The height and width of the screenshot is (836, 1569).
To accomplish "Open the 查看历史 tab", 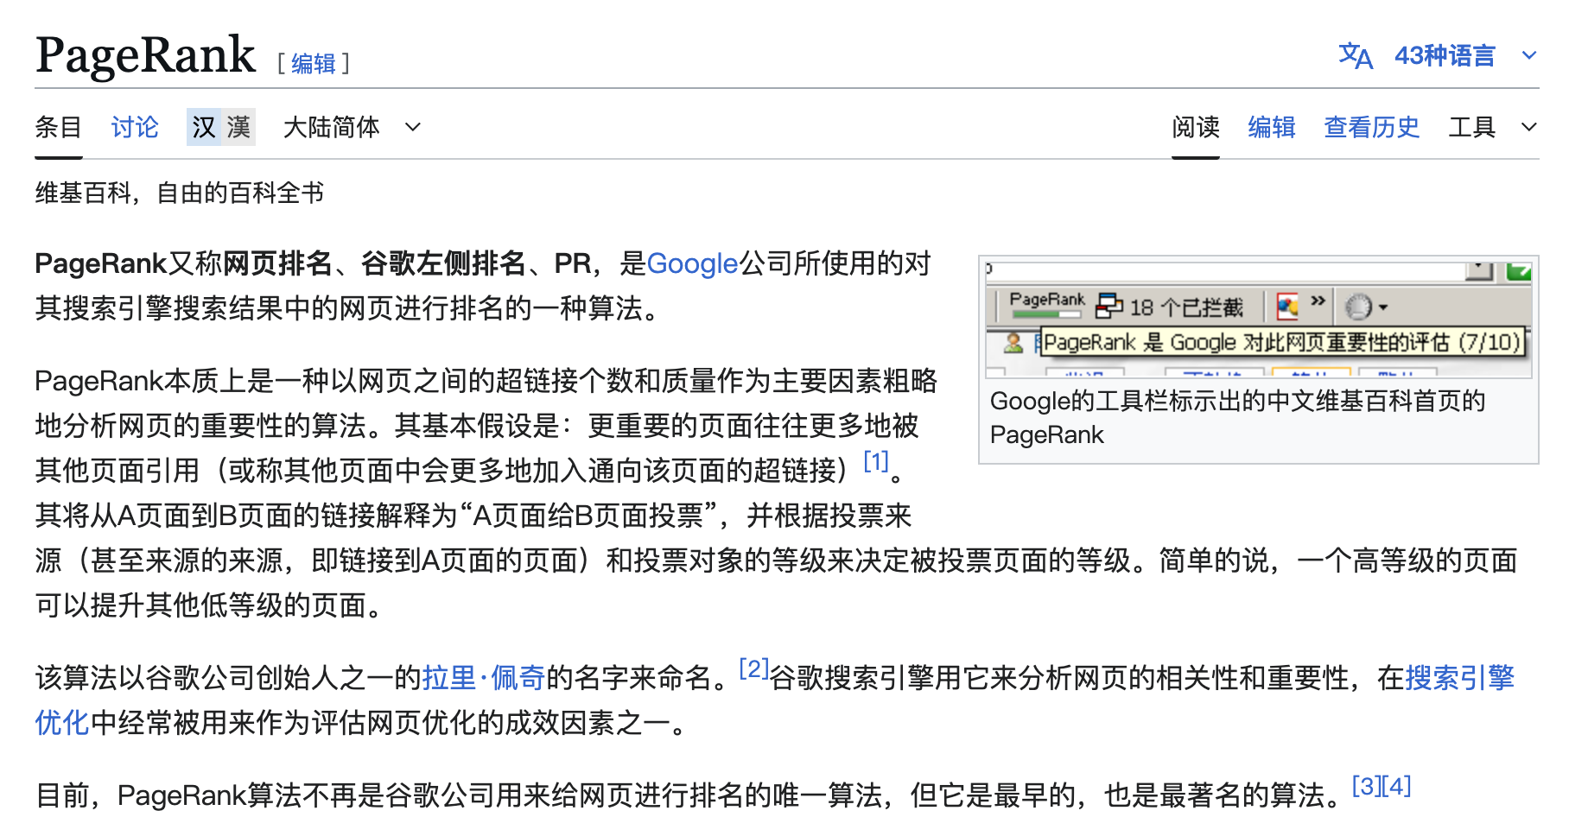I will tap(1372, 127).
